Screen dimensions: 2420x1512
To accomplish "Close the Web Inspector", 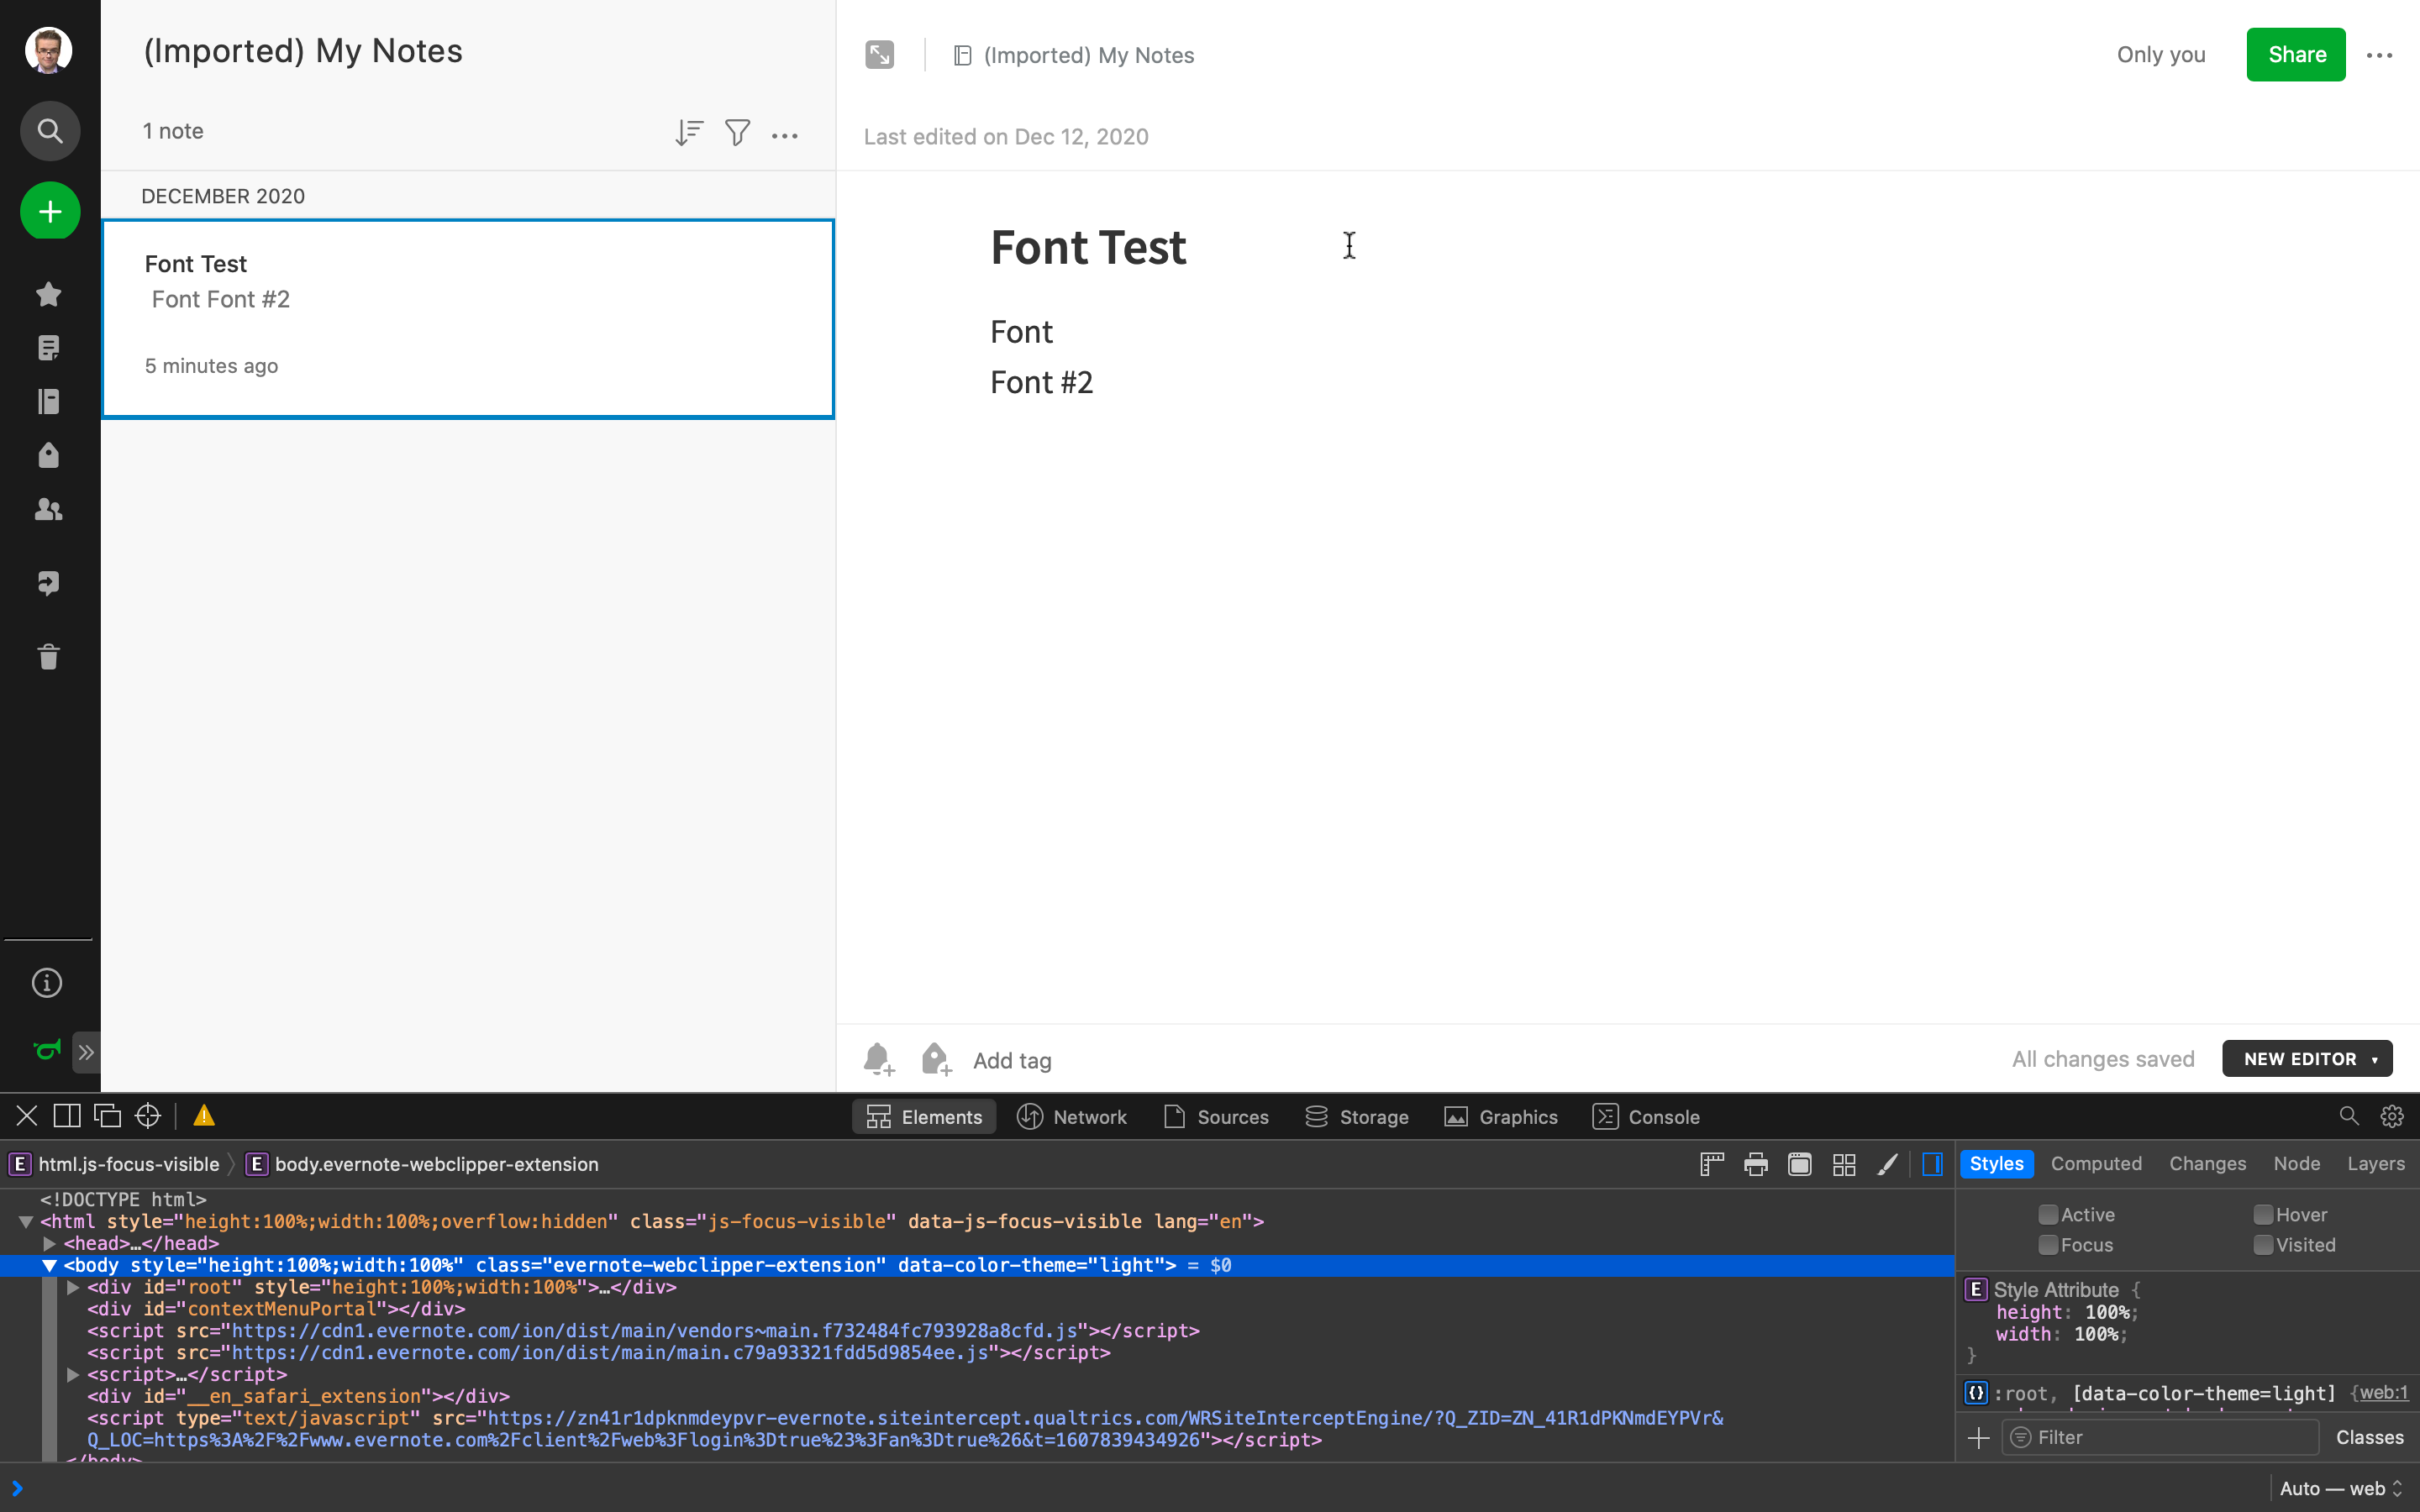I will (x=27, y=1116).
